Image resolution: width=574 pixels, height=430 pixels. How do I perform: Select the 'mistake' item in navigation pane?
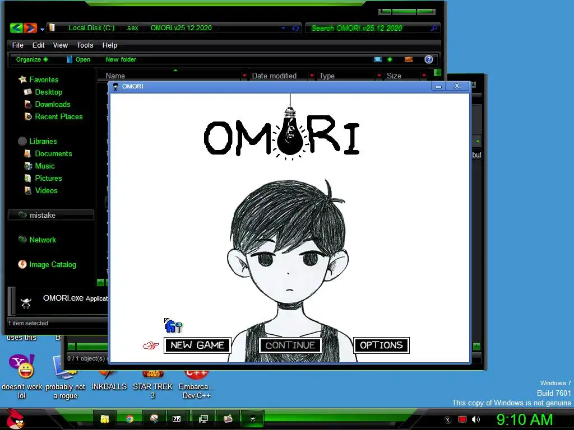pyautogui.click(x=50, y=215)
